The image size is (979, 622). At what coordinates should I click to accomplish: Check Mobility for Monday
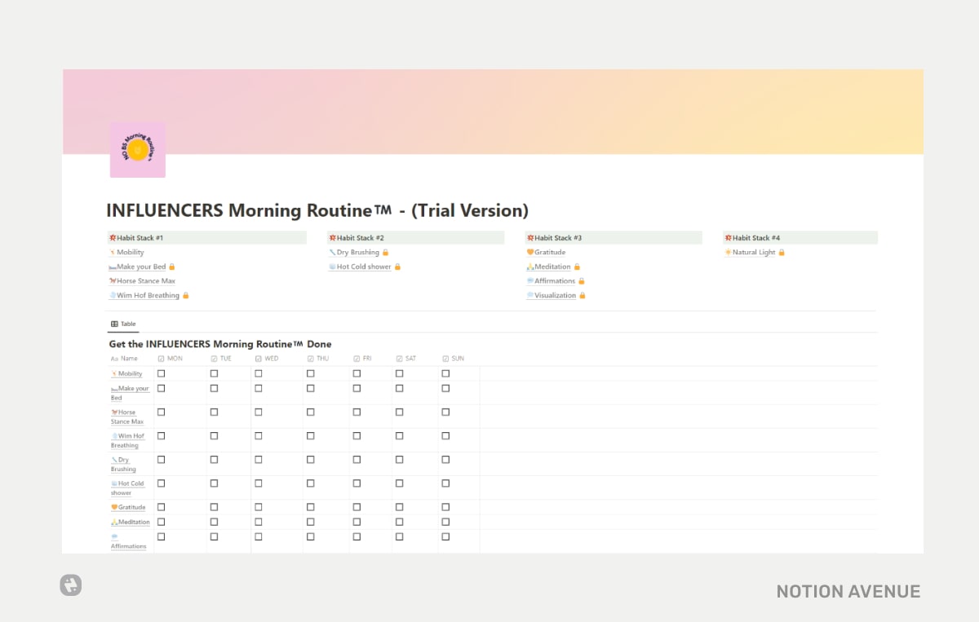(161, 373)
